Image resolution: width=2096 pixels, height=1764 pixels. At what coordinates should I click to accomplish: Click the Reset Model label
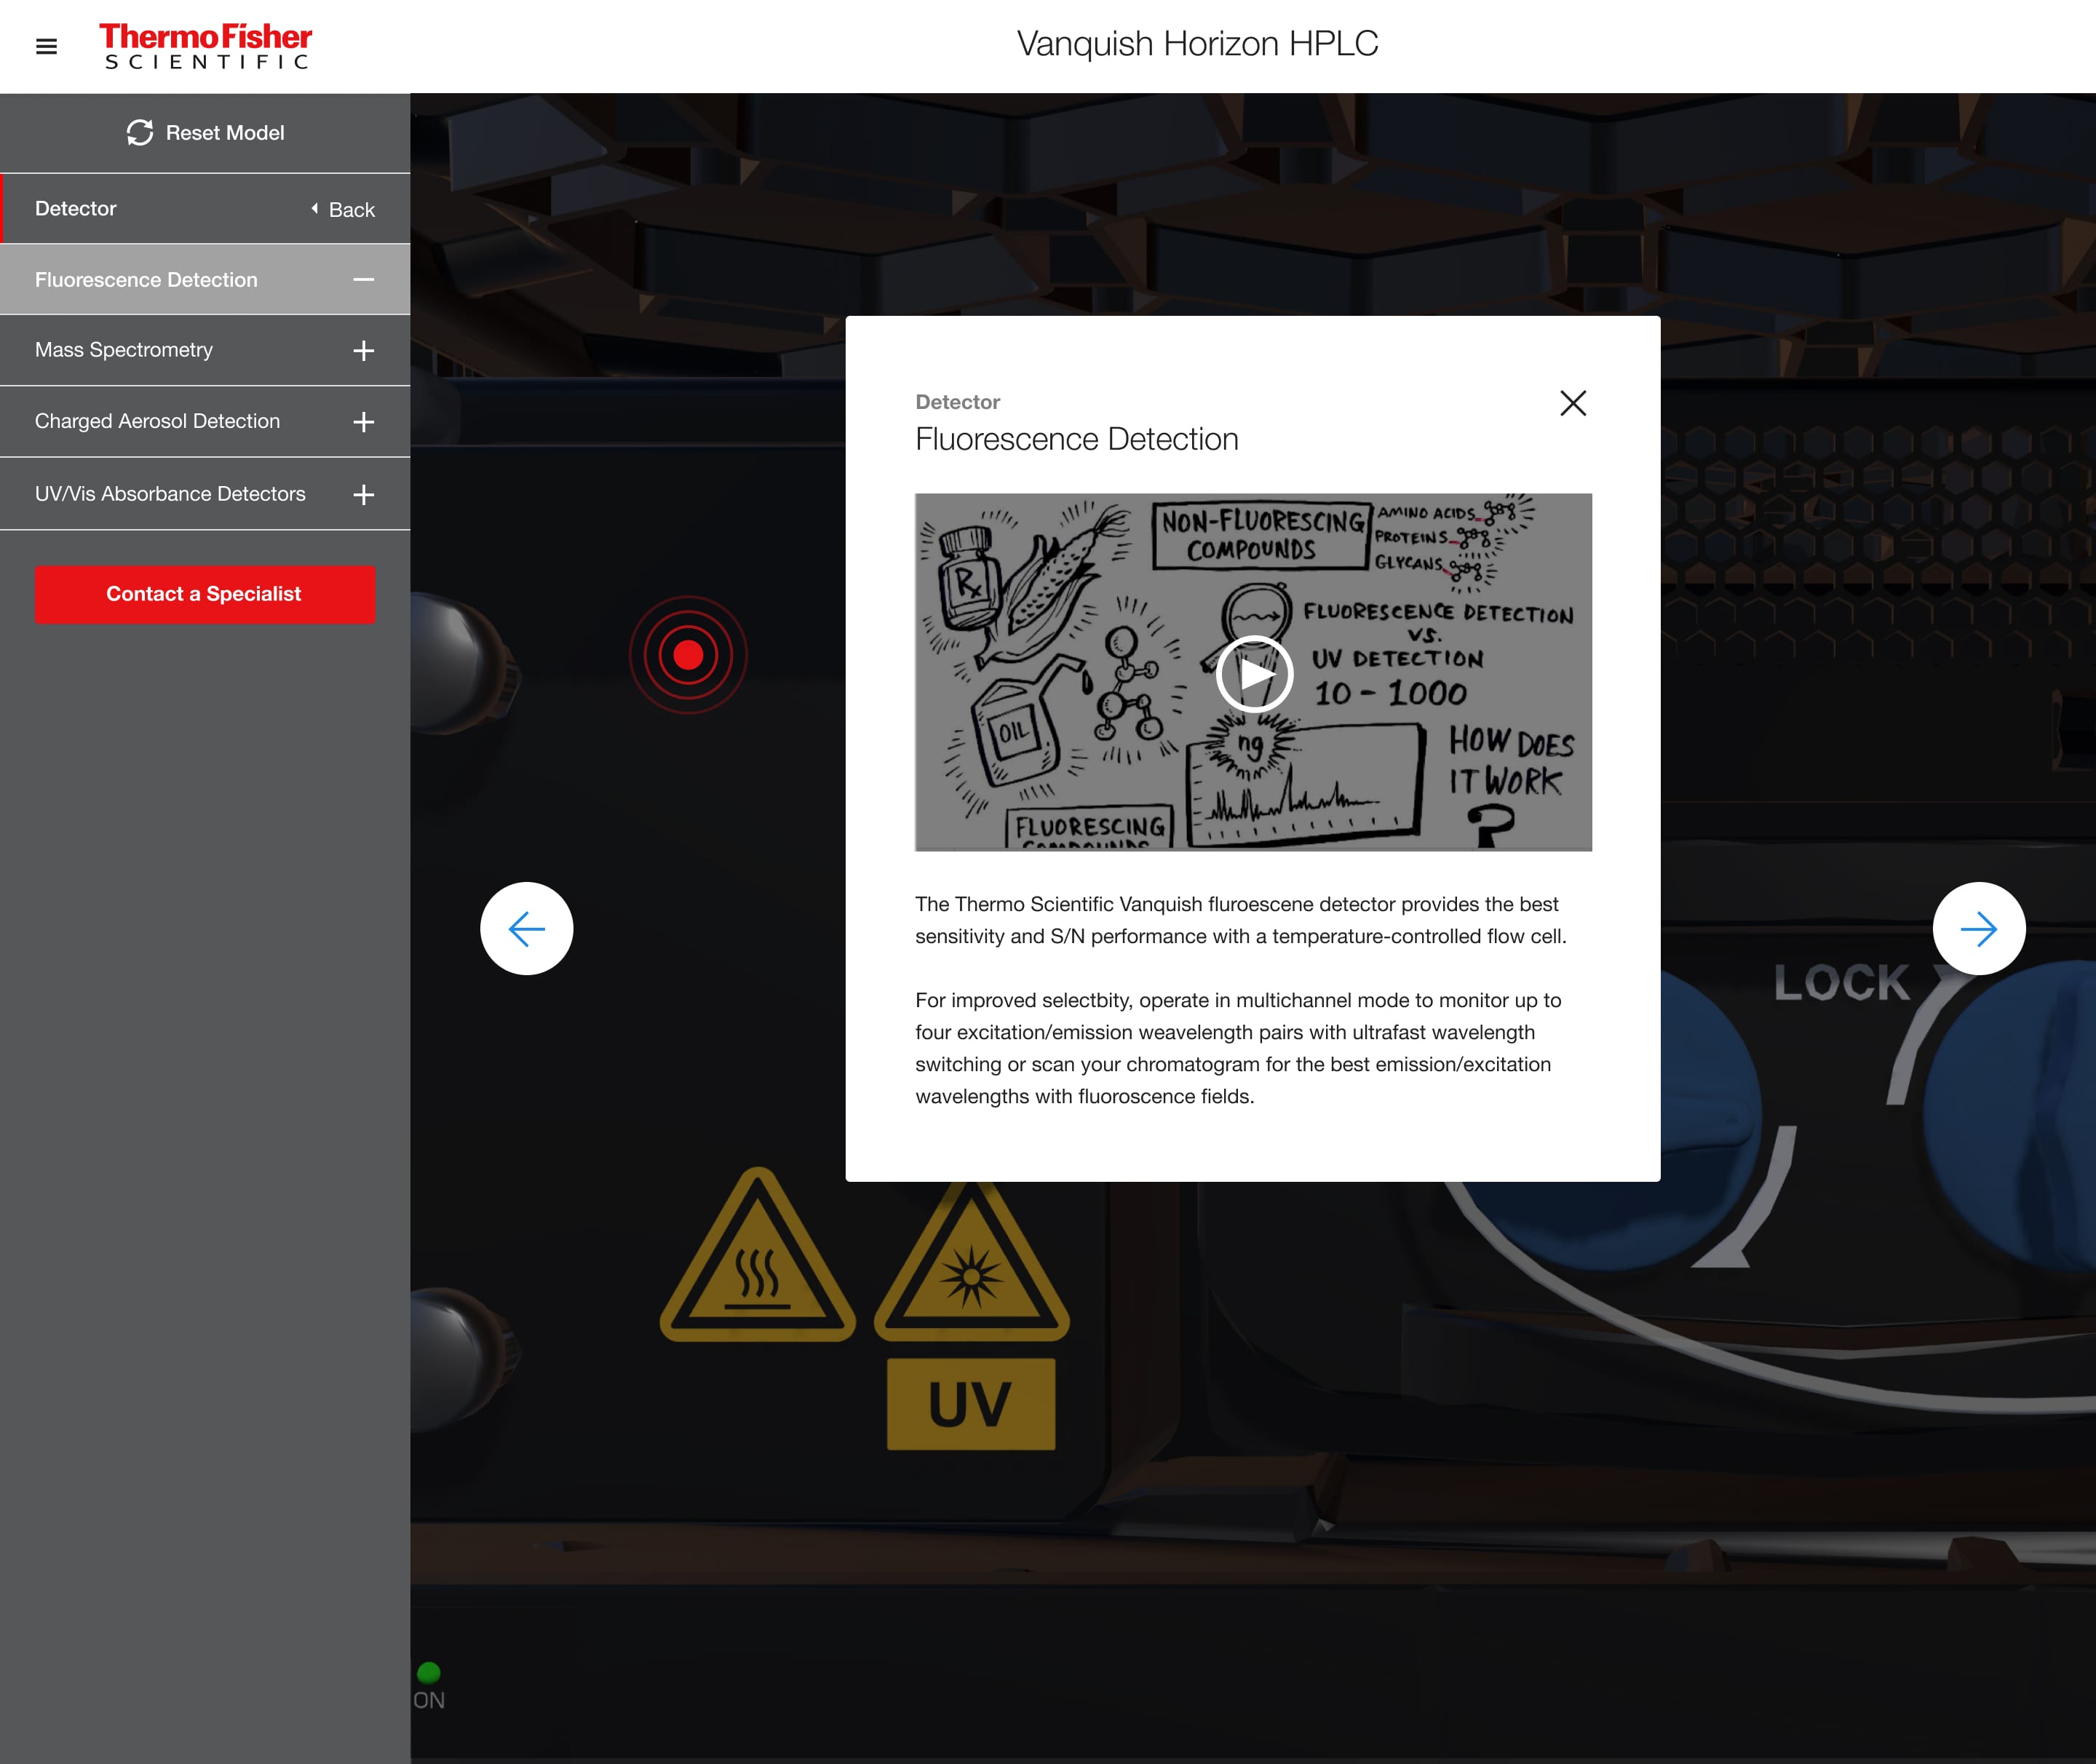click(x=225, y=133)
